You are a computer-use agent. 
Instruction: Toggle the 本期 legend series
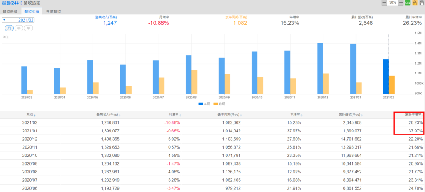pos(204,103)
